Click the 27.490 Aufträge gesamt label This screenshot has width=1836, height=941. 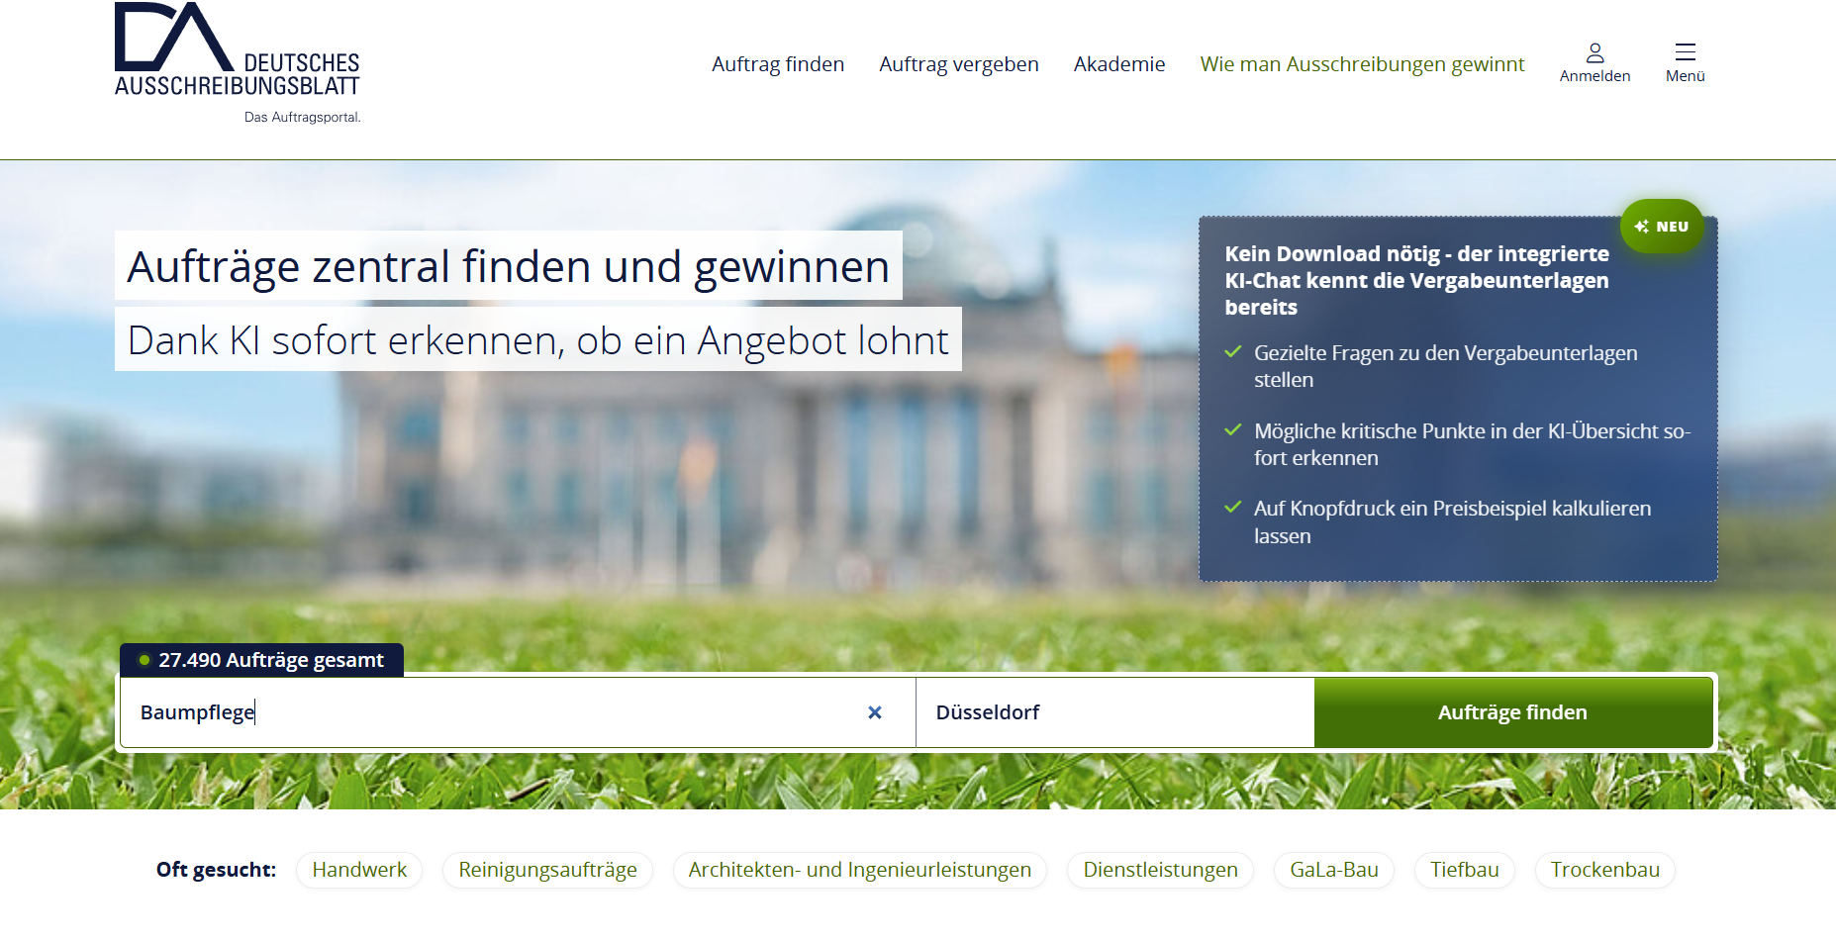coord(262,660)
